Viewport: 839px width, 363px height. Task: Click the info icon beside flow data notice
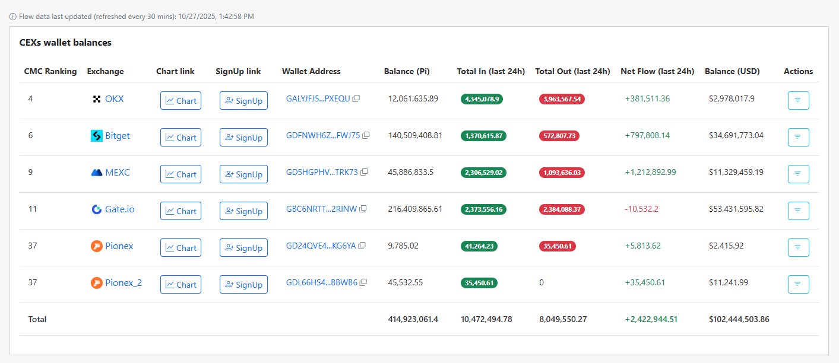pos(12,16)
